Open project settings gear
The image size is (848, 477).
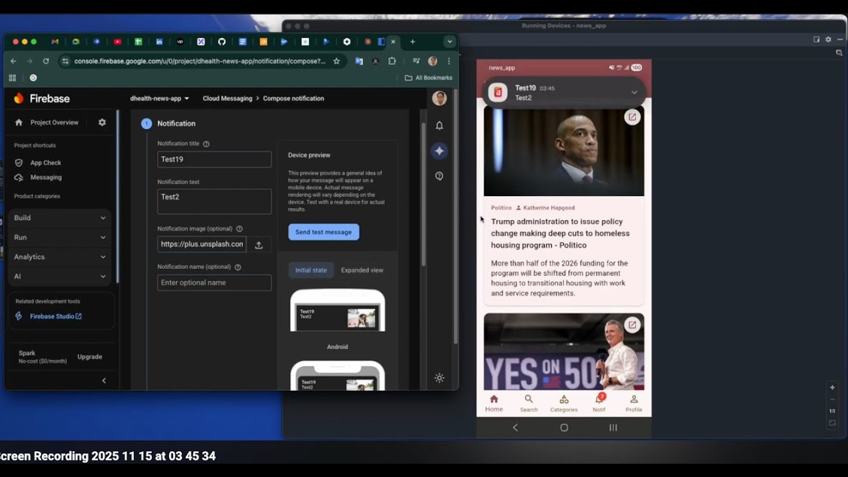tap(102, 123)
